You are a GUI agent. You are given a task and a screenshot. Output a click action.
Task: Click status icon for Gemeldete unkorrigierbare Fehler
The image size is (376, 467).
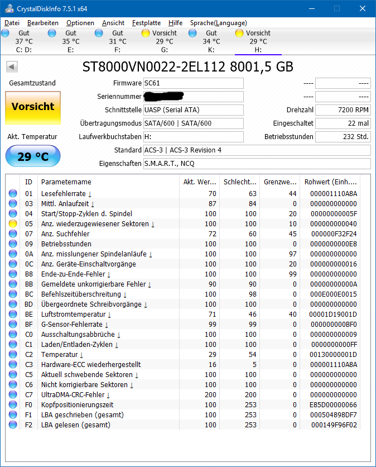[13, 284]
